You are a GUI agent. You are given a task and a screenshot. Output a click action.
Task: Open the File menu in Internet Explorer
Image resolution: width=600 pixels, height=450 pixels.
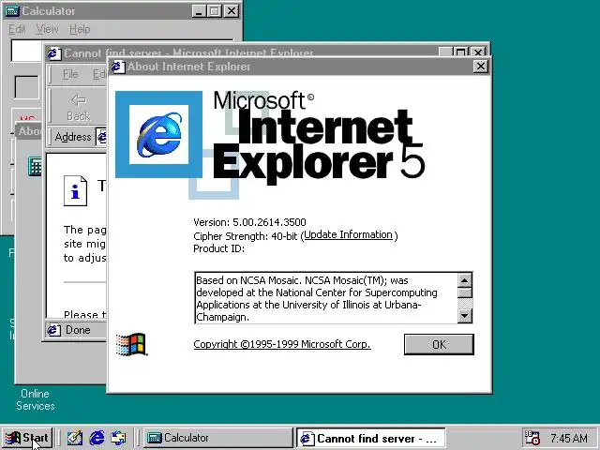(x=70, y=74)
